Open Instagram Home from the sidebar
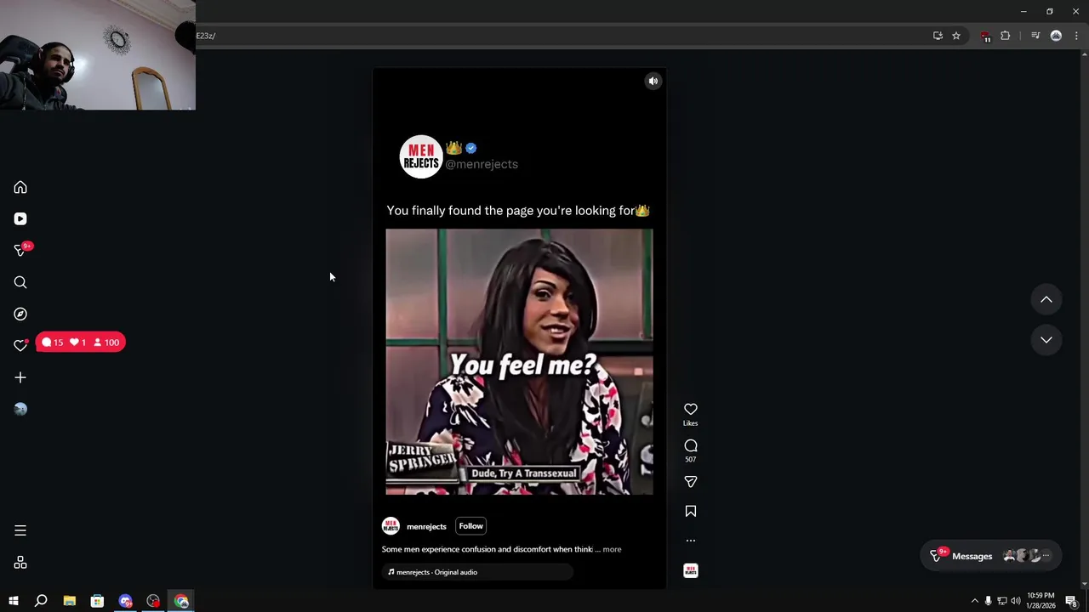Viewport: 1089px width, 612px height. [20, 187]
